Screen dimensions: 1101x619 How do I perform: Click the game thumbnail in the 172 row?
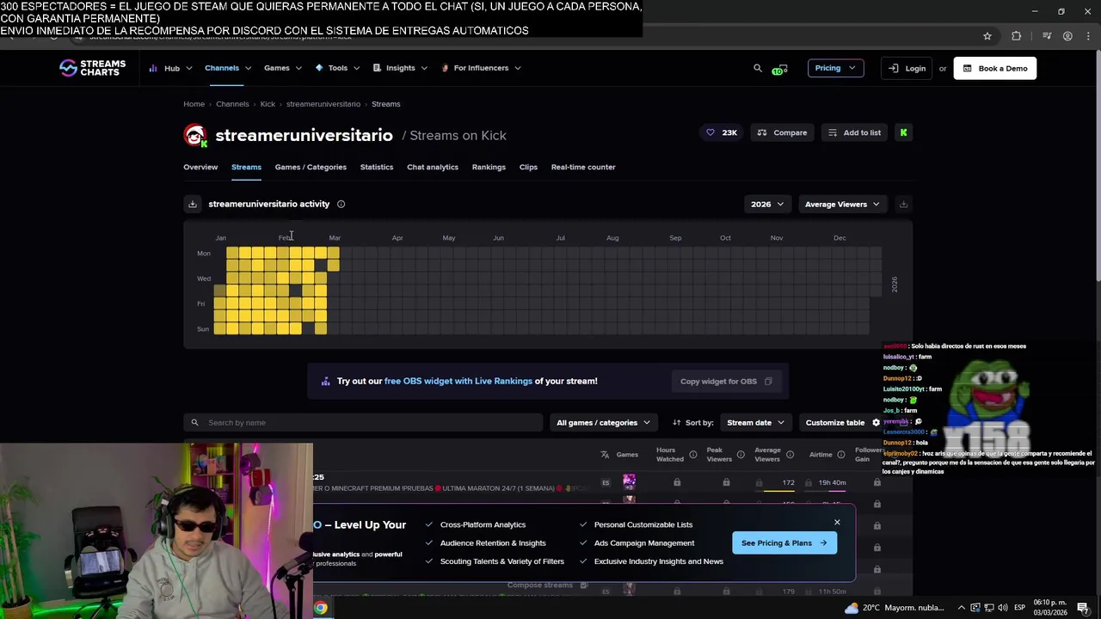pyautogui.click(x=629, y=482)
